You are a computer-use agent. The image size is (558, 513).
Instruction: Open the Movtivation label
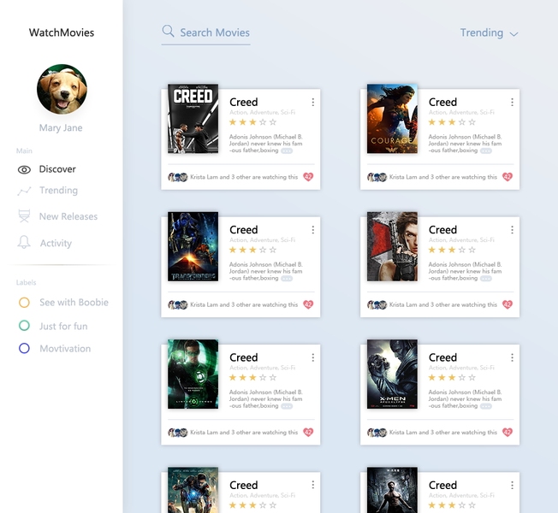[x=65, y=348]
